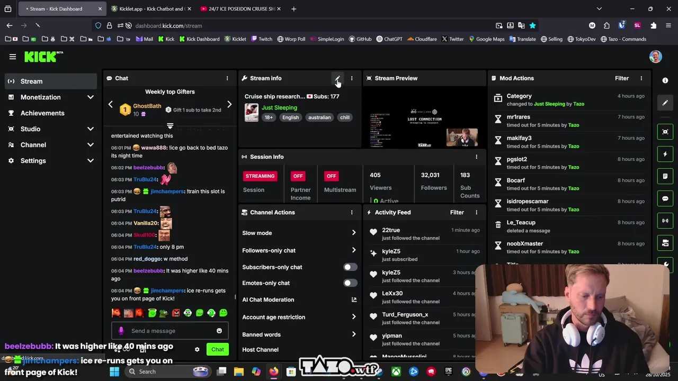The width and height of the screenshot is (678, 381).
Task: Click the pencil icon in the right sidebar
Action: point(665,103)
